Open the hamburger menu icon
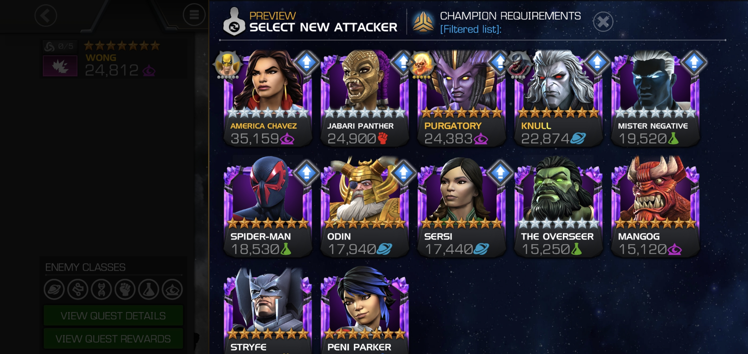 click(x=194, y=15)
